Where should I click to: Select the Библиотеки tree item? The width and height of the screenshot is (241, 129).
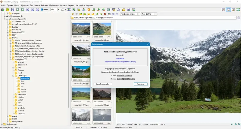pos(11,124)
